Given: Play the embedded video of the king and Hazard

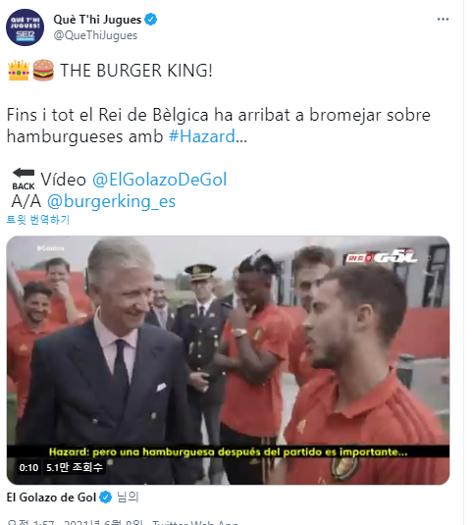Looking at the screenshot, I should pos(228,360).
